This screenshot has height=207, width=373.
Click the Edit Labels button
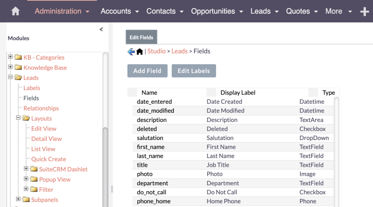194,71
